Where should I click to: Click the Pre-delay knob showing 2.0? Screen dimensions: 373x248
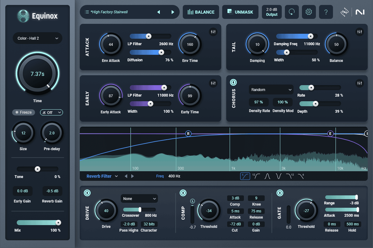coord(52,133)
